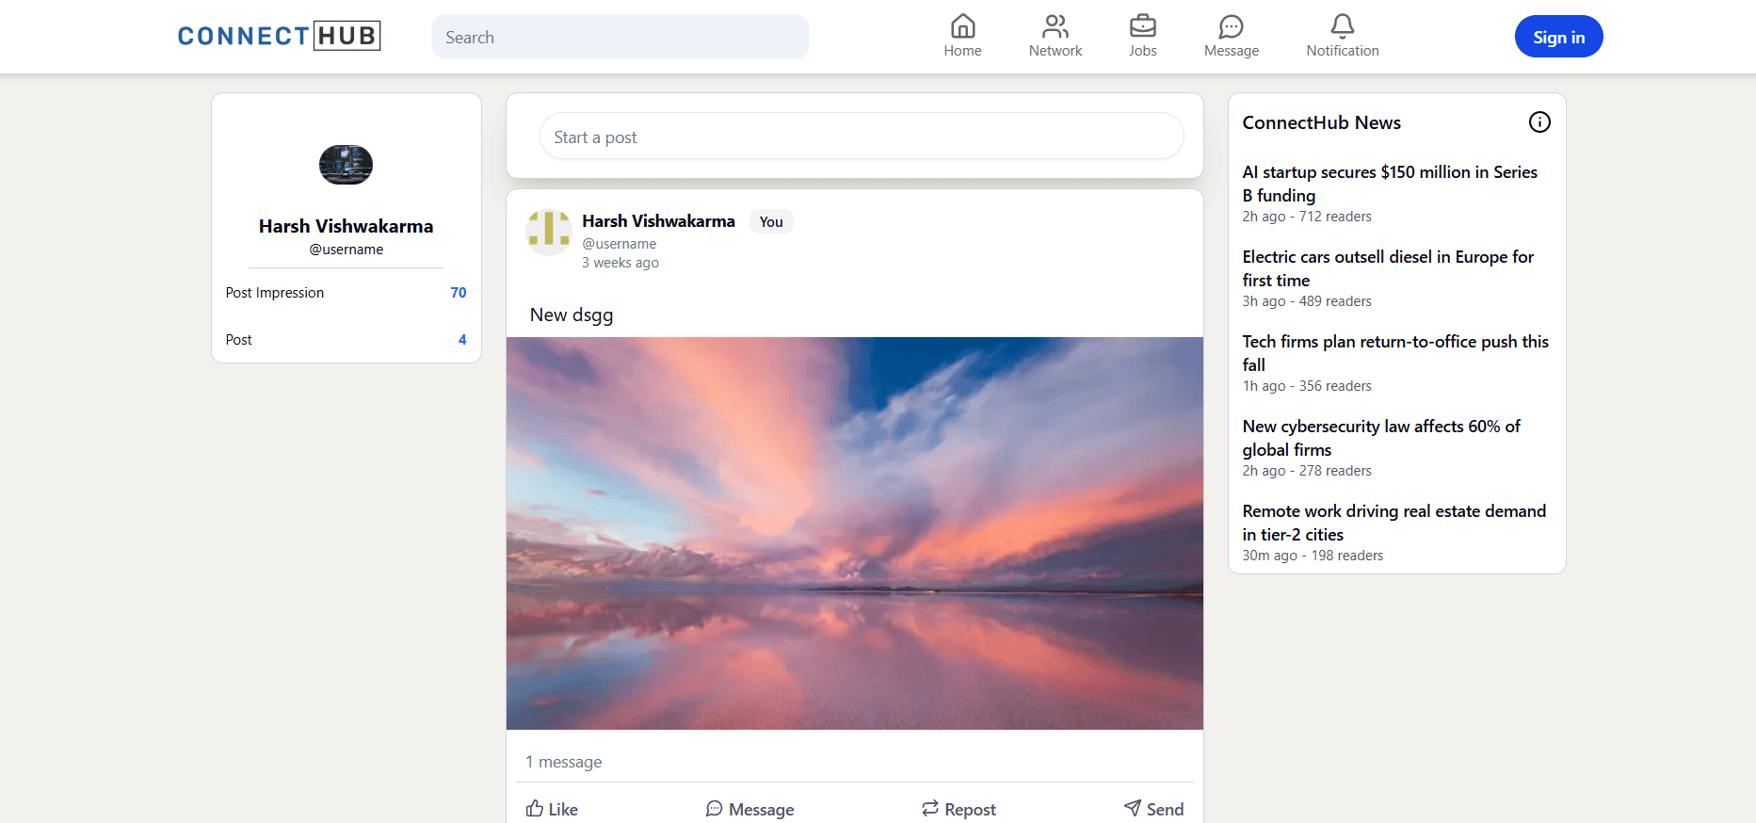Click the Start a post field

coord(862,137)
